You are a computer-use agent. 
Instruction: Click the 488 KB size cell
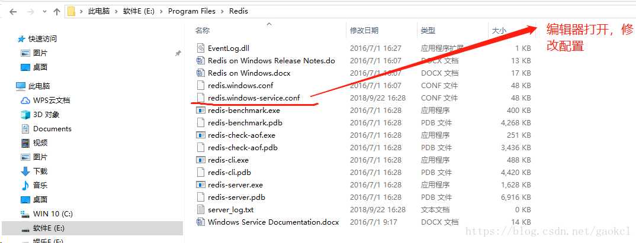click(x=519, y=160)
